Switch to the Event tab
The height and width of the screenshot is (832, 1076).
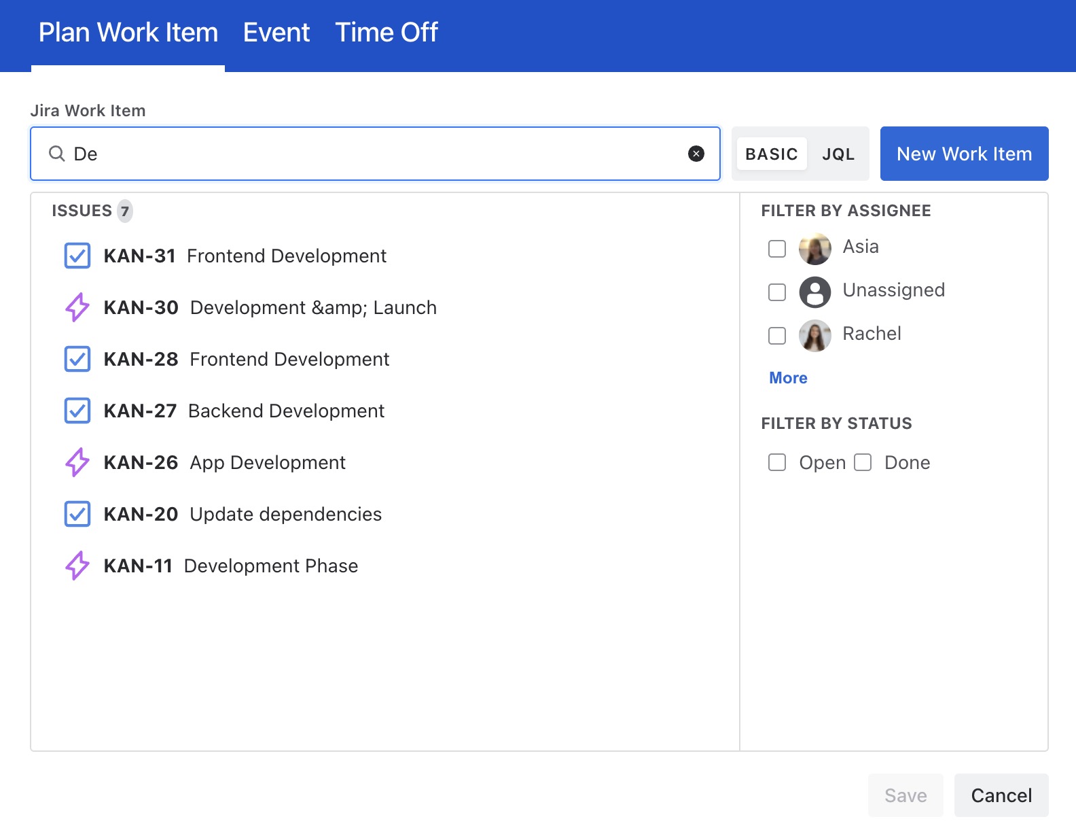tap(276, 33)
